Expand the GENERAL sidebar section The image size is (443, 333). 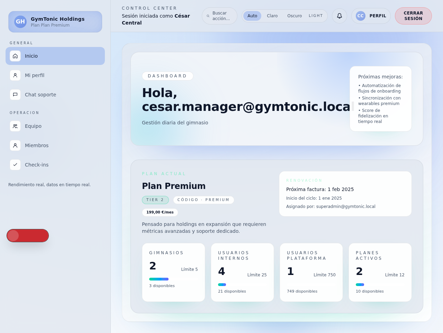[x=21, y=43]
